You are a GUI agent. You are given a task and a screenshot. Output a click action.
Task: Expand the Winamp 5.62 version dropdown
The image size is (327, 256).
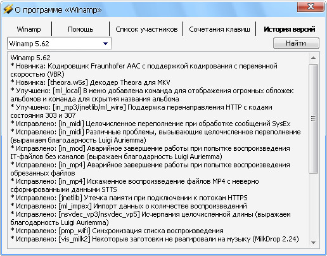[x=105, y=44]
